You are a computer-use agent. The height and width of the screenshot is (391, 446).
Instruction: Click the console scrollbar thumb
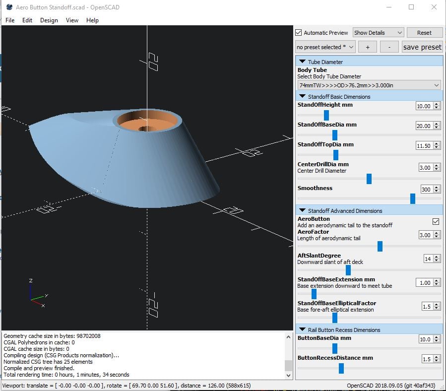(x=288, y=365)
